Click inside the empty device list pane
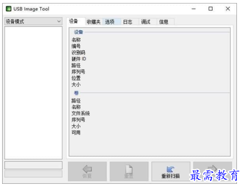 click(x=33, y=93)
